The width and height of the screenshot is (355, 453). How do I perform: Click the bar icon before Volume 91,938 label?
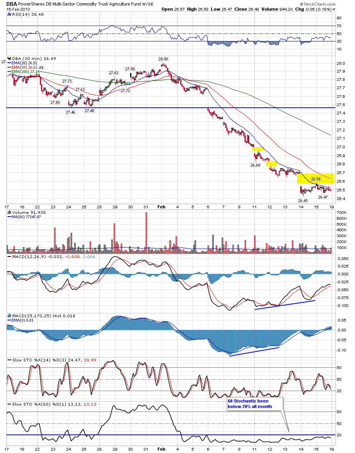click(9, 212)
